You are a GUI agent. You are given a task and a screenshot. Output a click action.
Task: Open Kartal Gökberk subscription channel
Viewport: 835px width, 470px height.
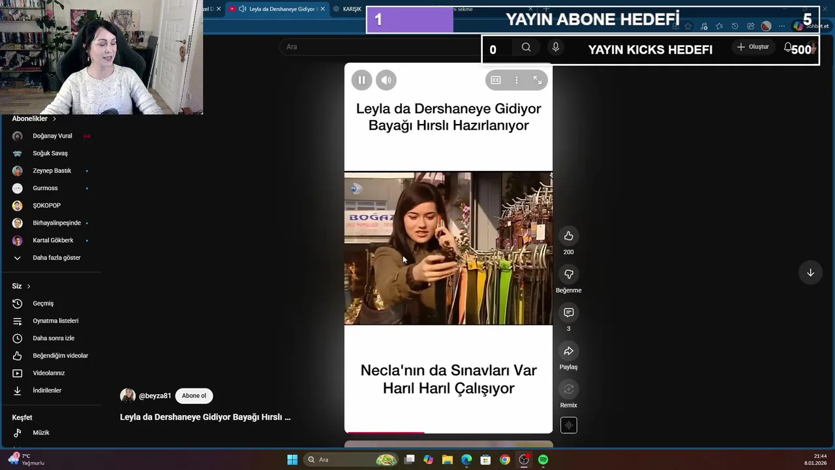pyautogui.click(x=53, y=240)
